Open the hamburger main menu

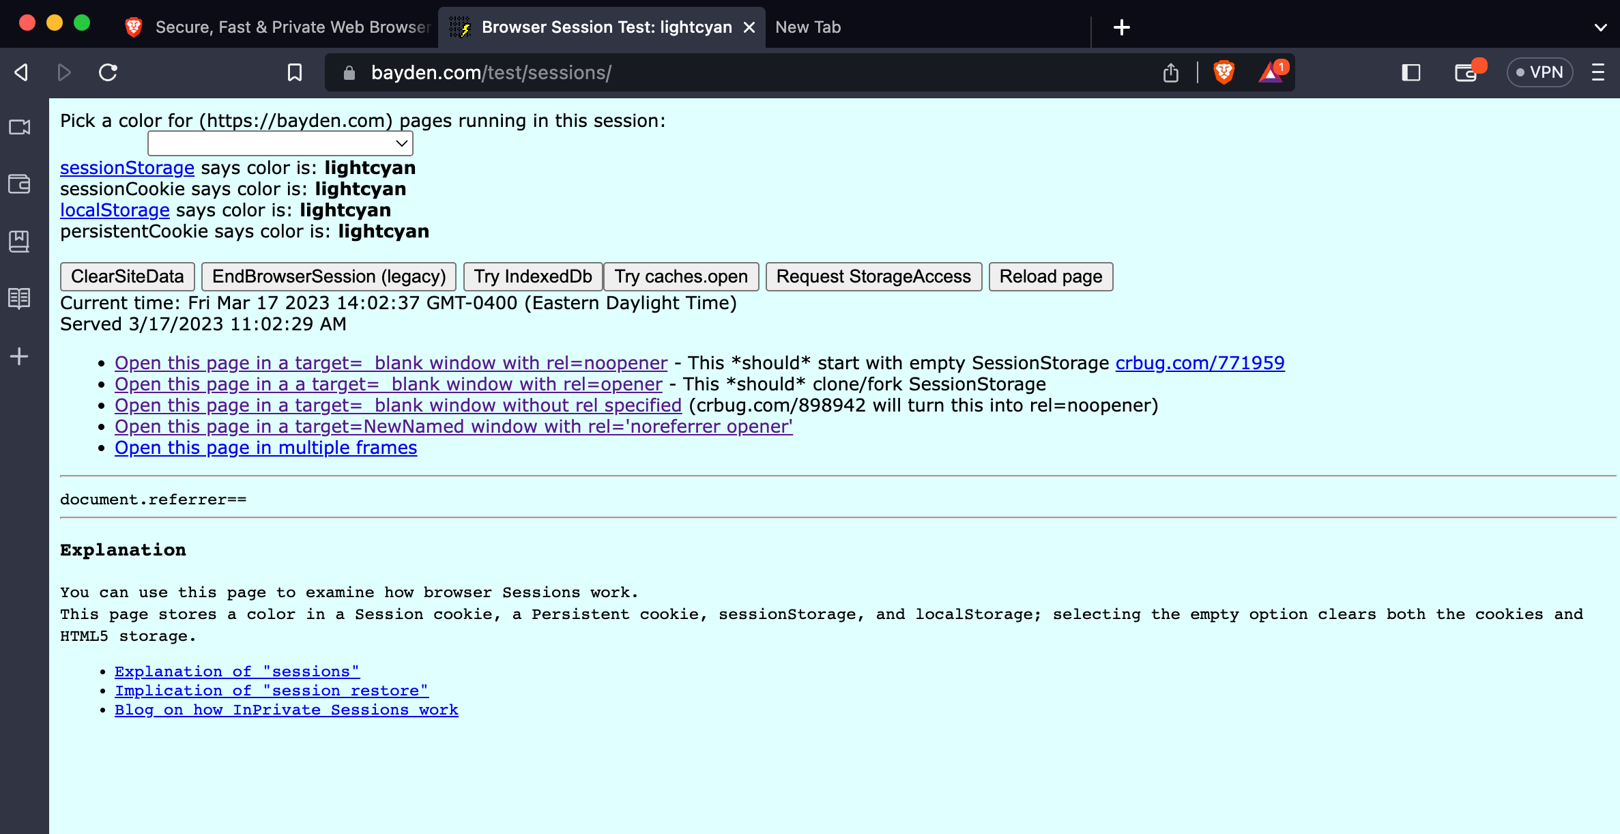pos(1598,72)
